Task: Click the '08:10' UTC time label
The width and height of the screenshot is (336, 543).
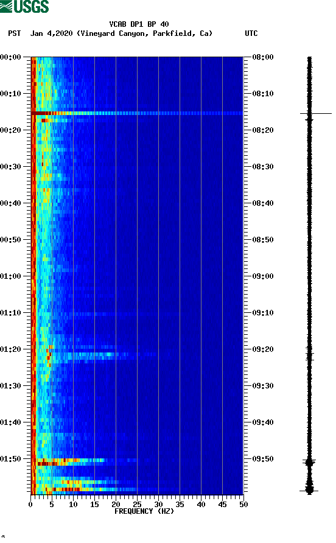Action: pyautogui.click(x=263, y=94)
